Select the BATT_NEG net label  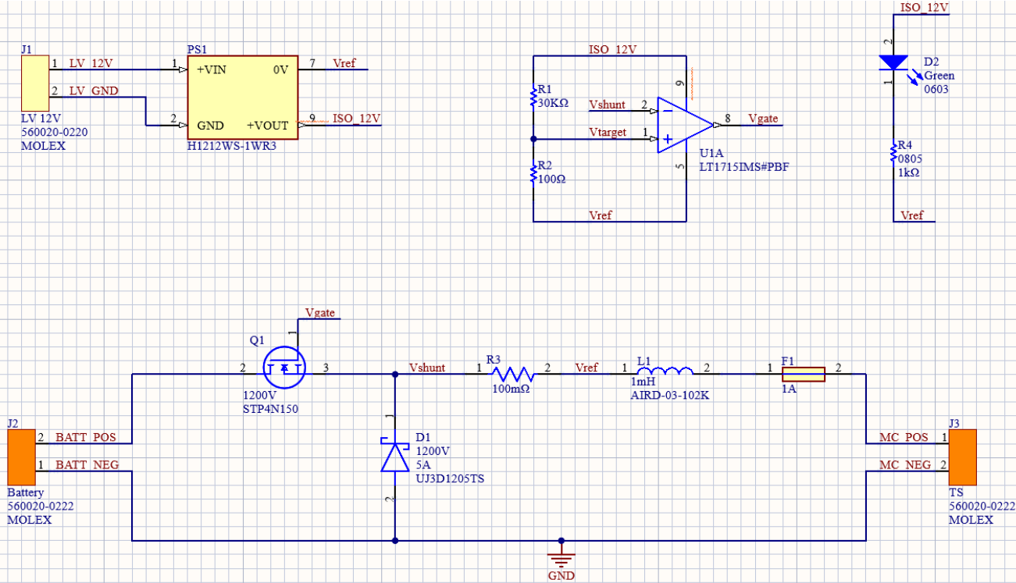click(87, 465)
